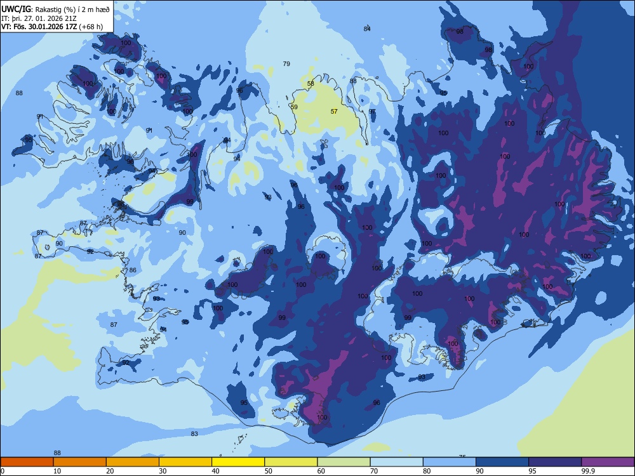This screenshot has width=635, height=476.
Task: Click the 20–30 amber legend swatch
Action: [133, 462]
